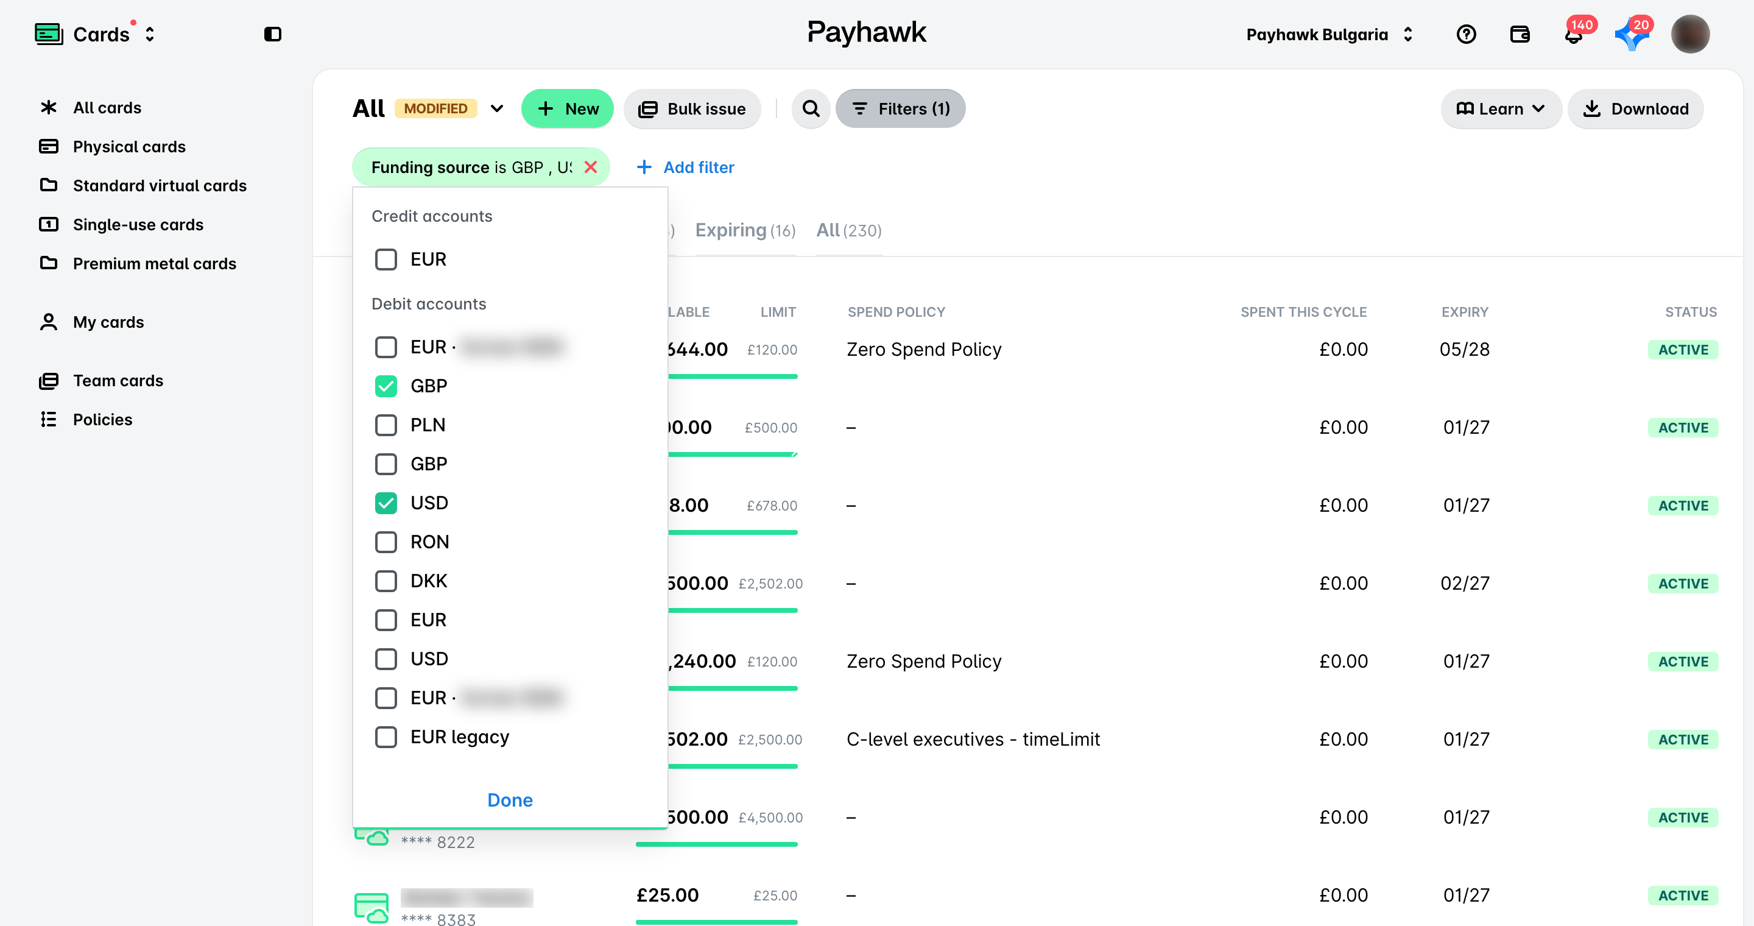1754x926 pixels.
Task: Open the Learn dropdown
Action: [x=1500, y=108]
